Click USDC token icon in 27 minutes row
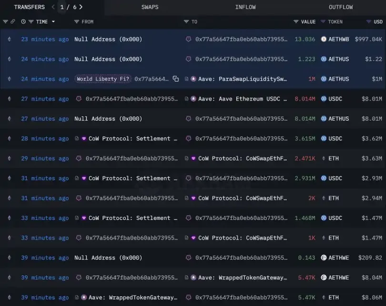The height and width of the screenshot is (306, 386). click(x=324, y=99)
